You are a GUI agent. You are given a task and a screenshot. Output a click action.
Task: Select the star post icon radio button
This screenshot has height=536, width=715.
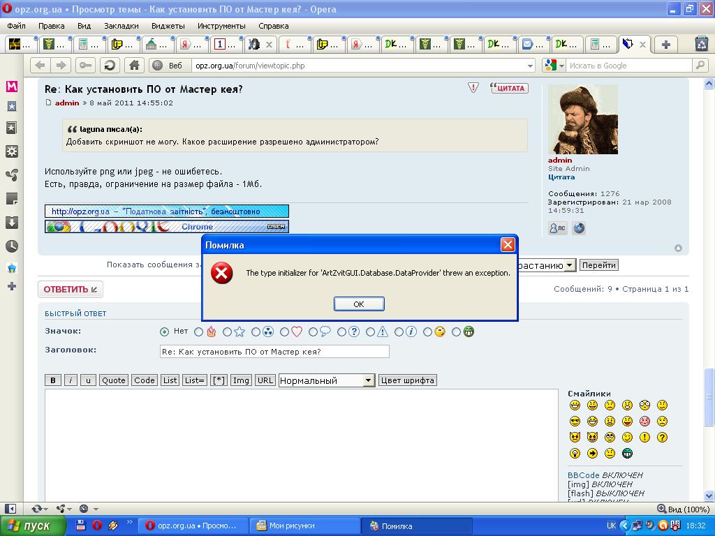click(x=227, y=332)
